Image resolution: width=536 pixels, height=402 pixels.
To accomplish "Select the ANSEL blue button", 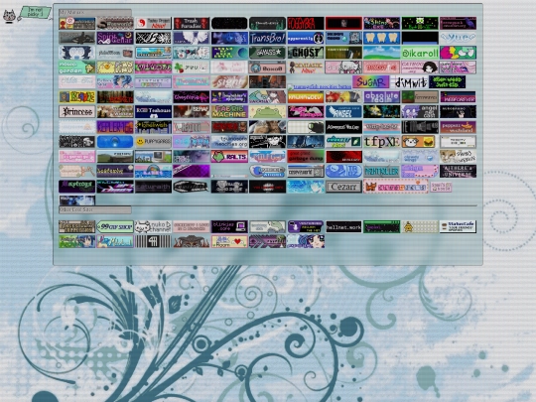I will click(x=343, y=112).
